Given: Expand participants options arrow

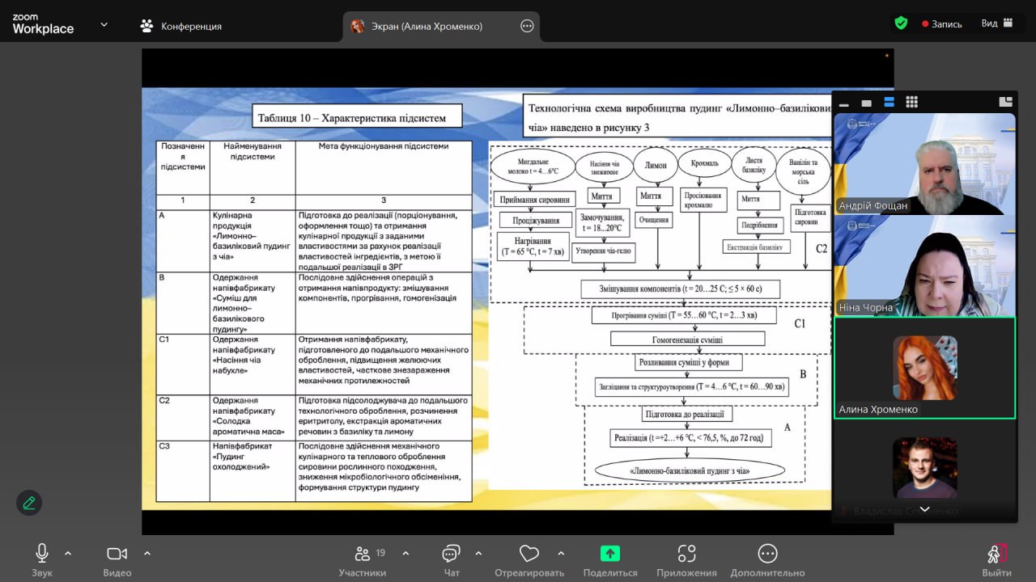Looking at the screenshot, I should (405, 554).
